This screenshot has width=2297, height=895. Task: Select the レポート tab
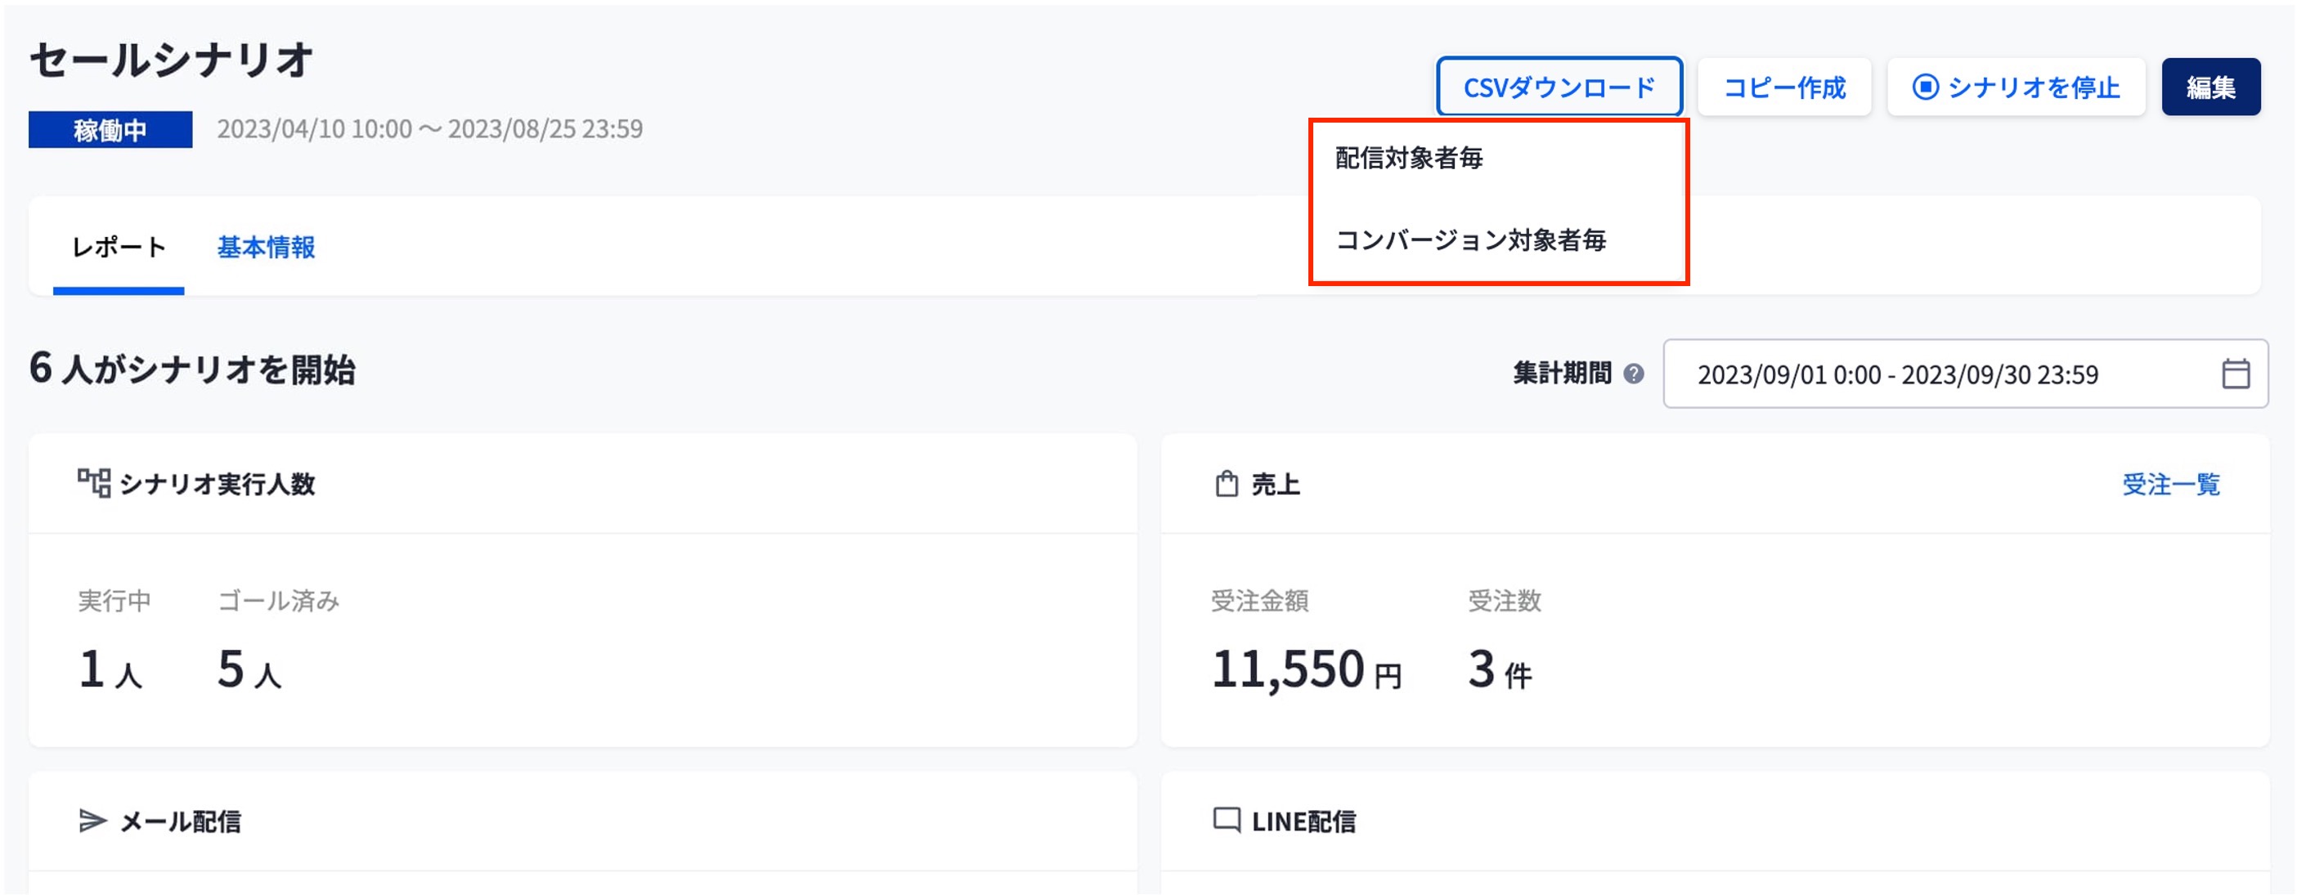[x=119, y=247]
